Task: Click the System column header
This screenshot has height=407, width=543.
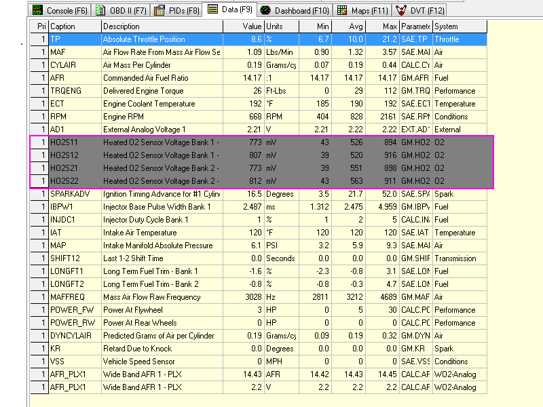Action: 459,26
